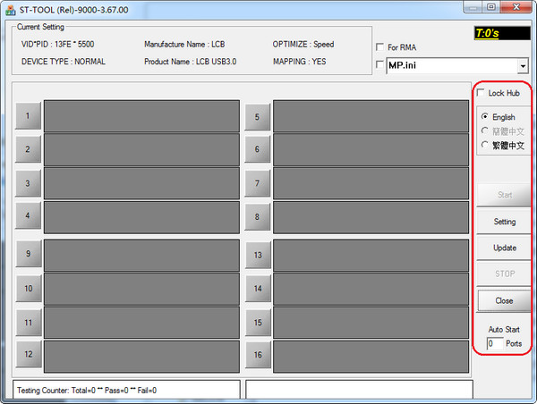
Task: Click port button 11
Action: (x=29, y=323)
